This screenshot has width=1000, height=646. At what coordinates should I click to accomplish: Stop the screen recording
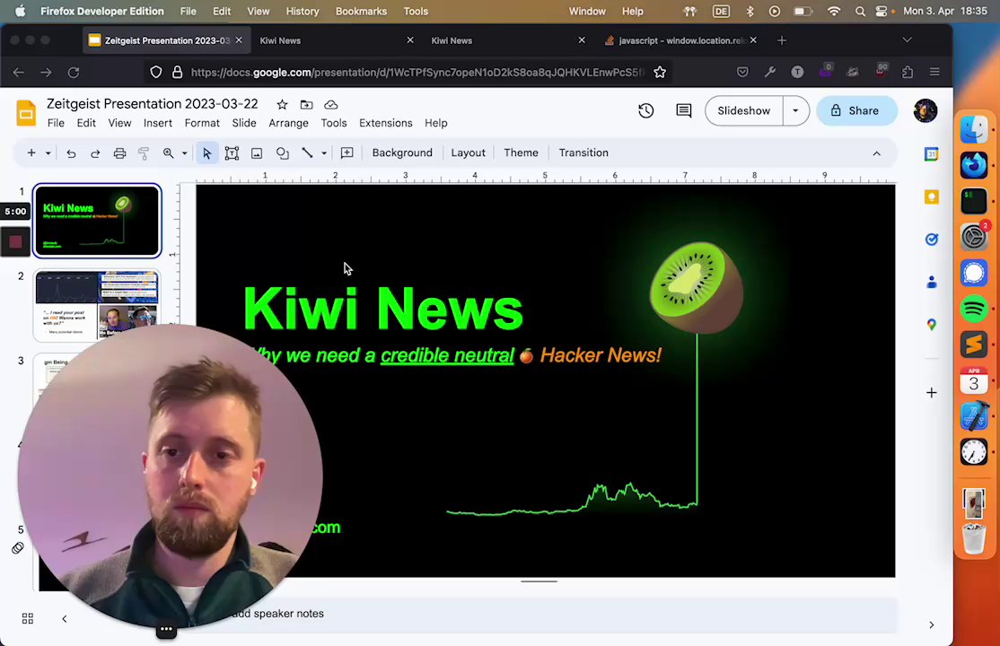click(x=15, y=241)
